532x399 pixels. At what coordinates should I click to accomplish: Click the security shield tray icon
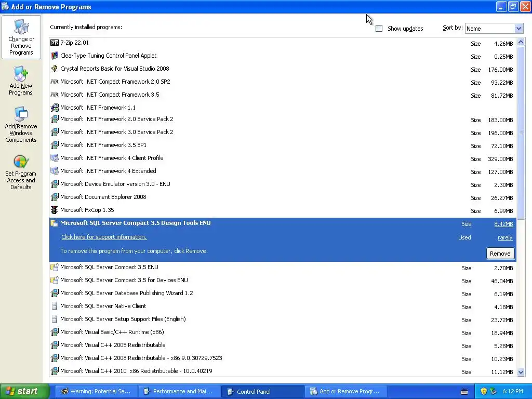(x=484, y=391)
